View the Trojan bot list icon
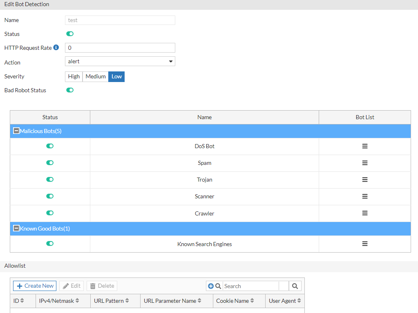The height and width of the screenshot is (313, 418). (x=365, y=179)
